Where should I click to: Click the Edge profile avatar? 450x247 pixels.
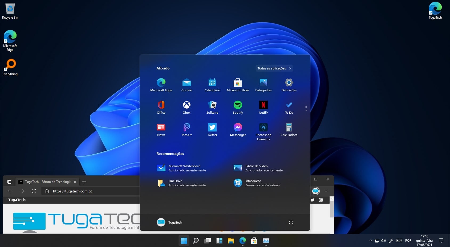[x=315, y=191]
